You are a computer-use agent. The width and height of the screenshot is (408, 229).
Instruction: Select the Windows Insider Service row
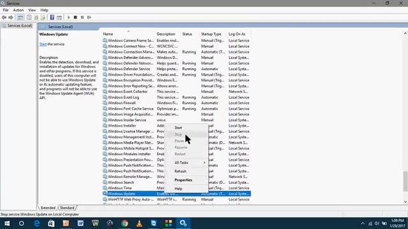176,120
